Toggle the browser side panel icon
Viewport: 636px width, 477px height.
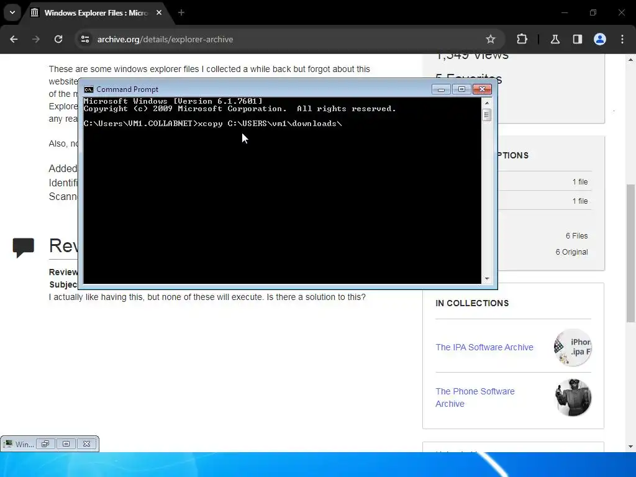point(578,39)
